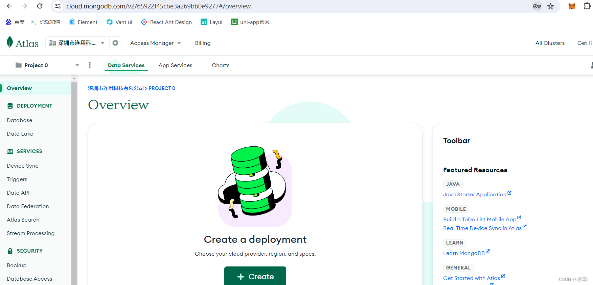Click the browser address bar URL
The image size is (593, 285).
click(158, 6)
